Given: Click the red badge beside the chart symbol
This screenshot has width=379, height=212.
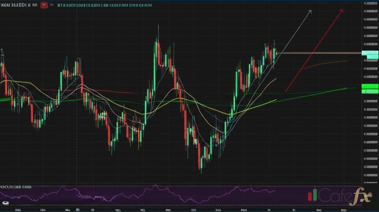Looking at the screenshot, I should (x=44, y=4).
